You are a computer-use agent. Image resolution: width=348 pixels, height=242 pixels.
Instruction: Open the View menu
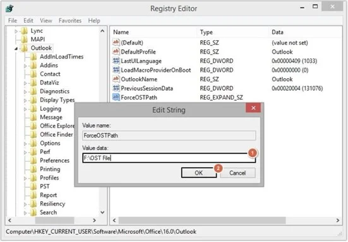46,21
